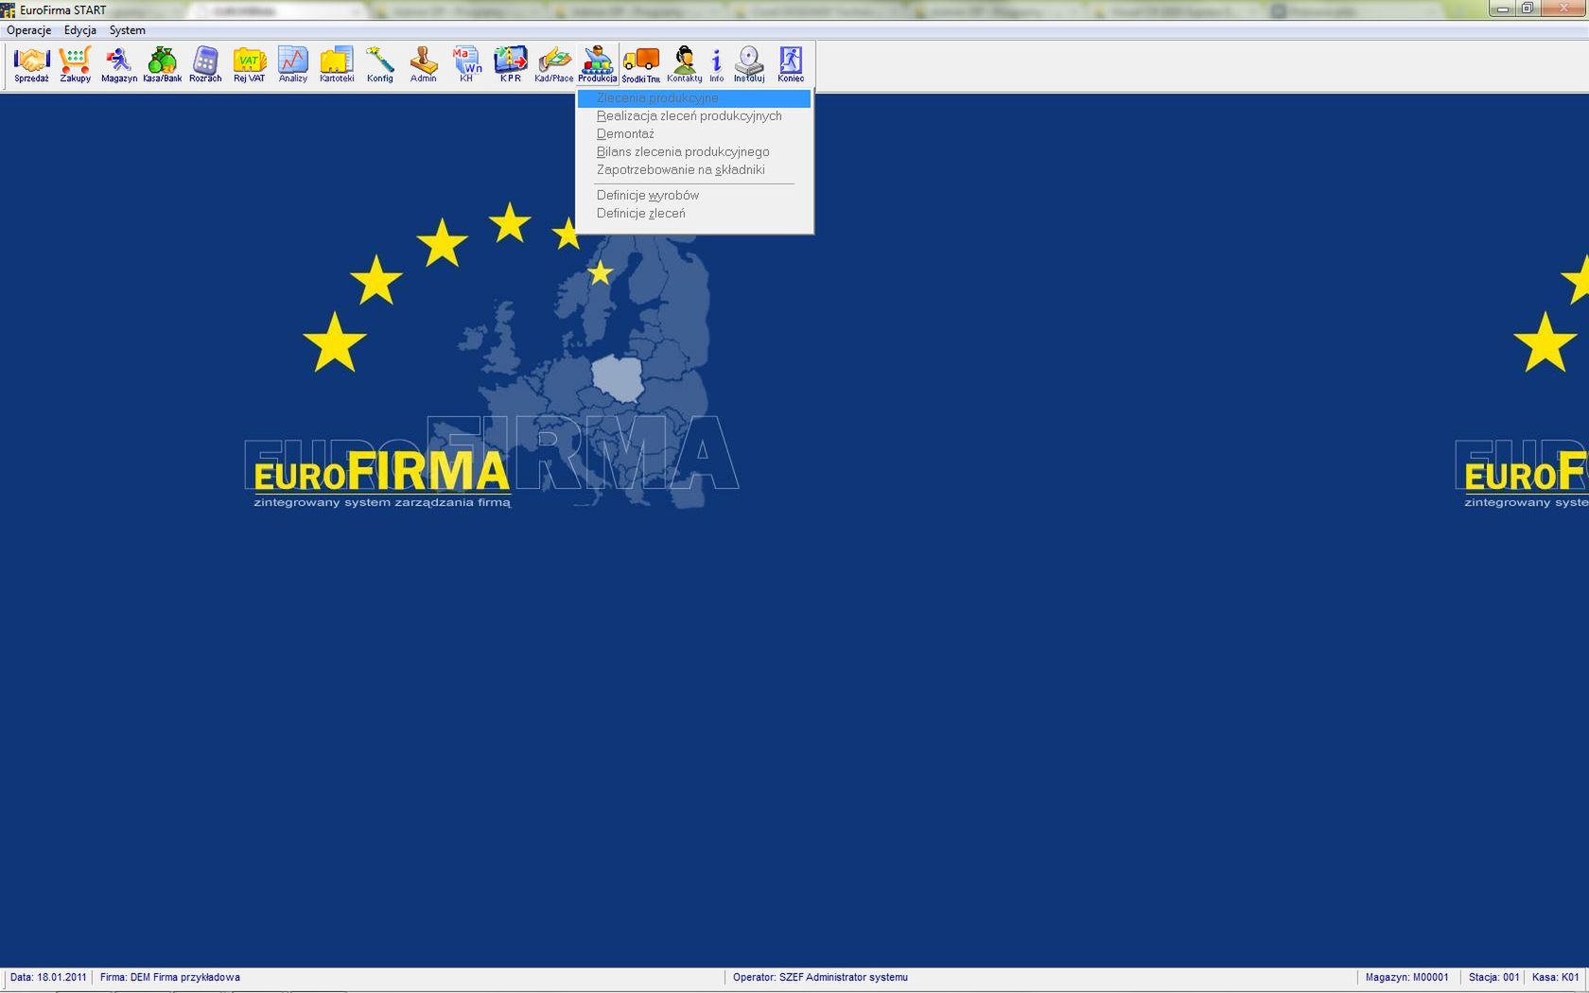This screenshot has height=993, width=1589.
Task: Open the Kad/Płace icon
Action: [554, 64]
